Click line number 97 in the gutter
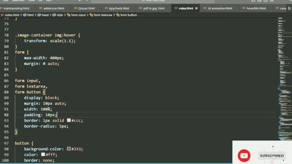The width and height of the screenshot is (292, 164). pyautogui.click(x=6, y=143)
